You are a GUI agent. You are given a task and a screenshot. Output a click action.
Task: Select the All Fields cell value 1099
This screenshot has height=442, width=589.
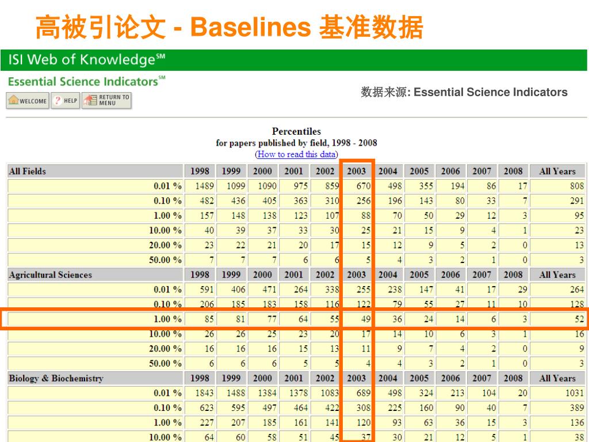click(236, 186)
